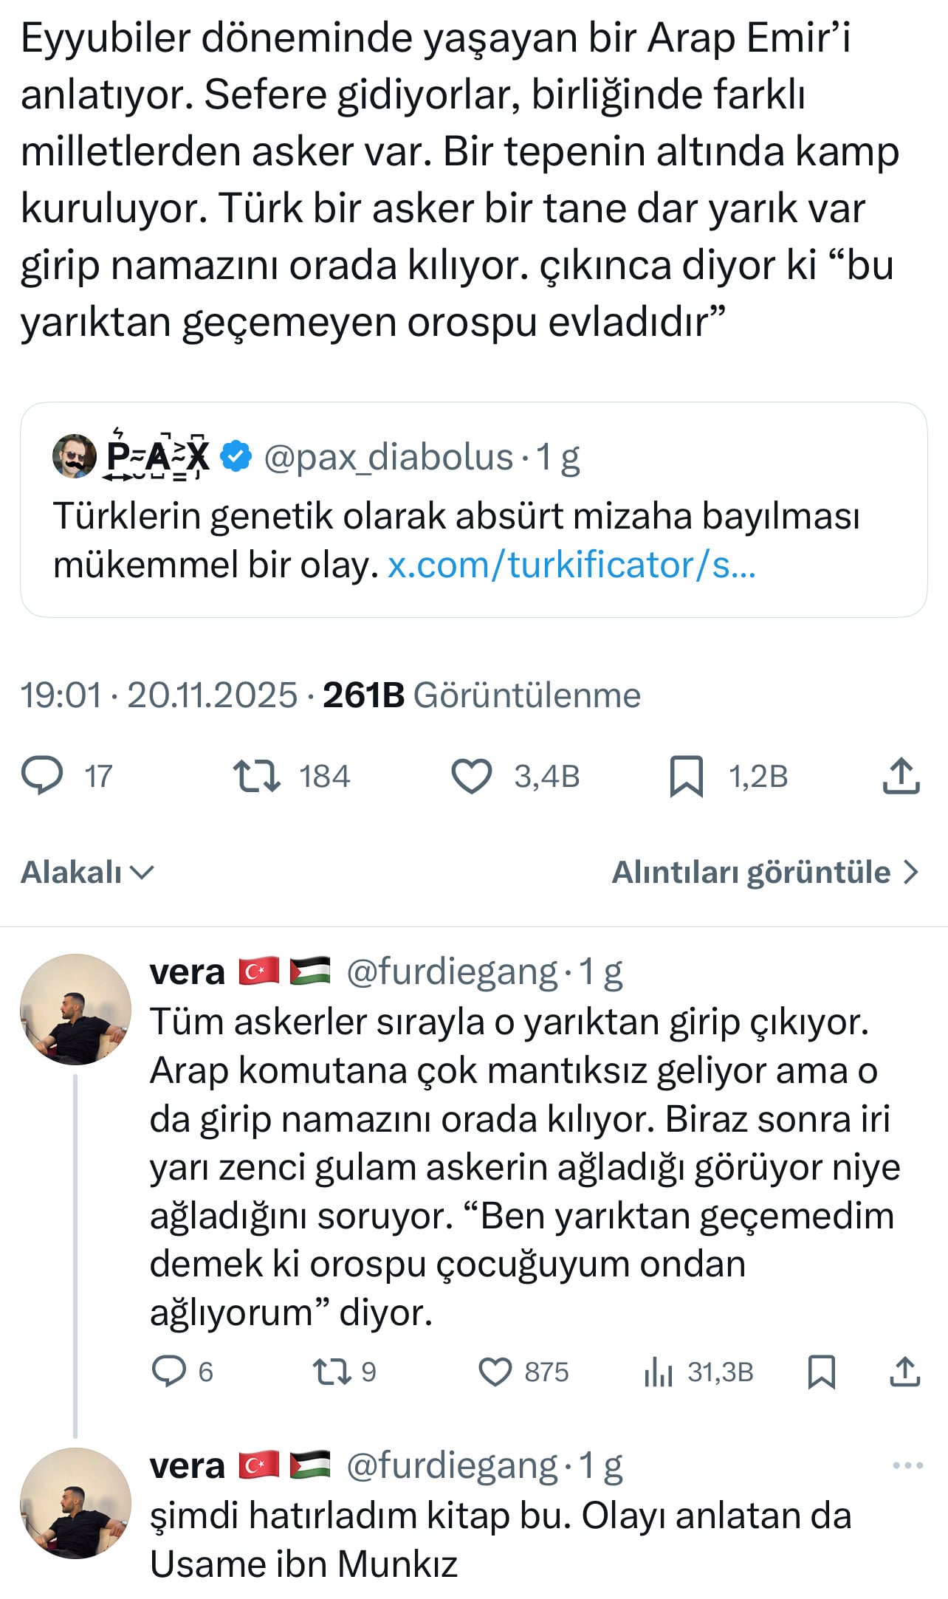Open Alıntıları görüntüle quotes link
This screenshot has width=948, height=1599.
(x=765, y=873)
